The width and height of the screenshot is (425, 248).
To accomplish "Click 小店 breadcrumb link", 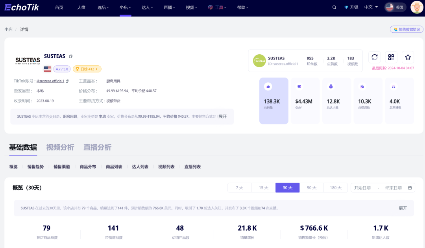I will pyautogui.click(x=8, y=29).
